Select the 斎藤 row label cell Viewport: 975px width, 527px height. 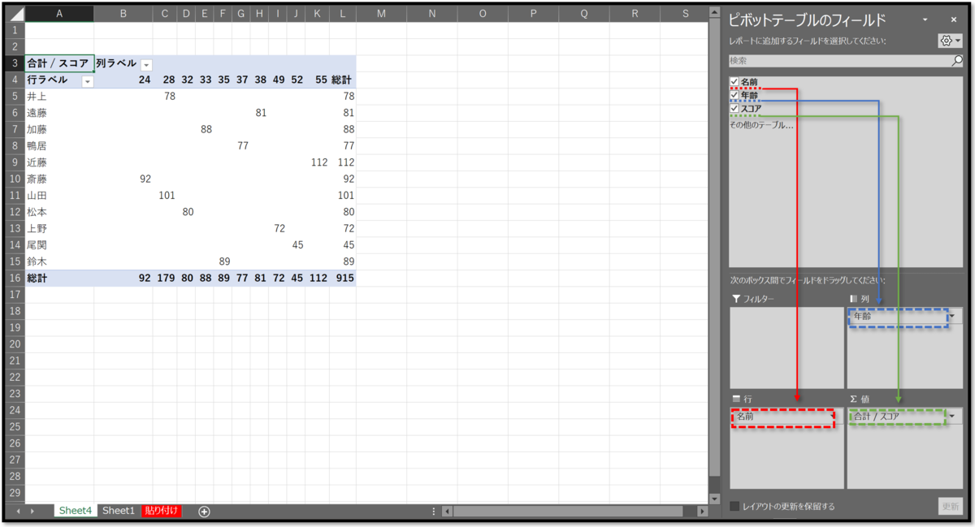(x=59, y=179)
